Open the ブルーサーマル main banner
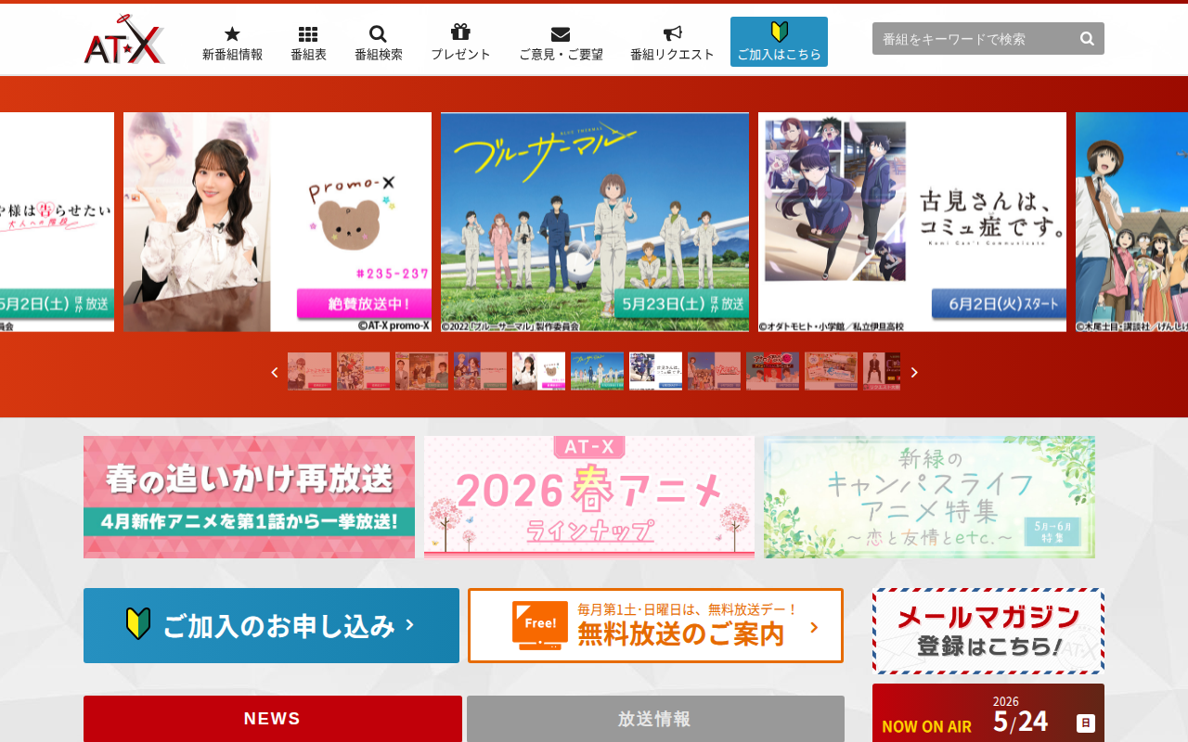This screenshot has width=1188, height=742. point(595,222)
